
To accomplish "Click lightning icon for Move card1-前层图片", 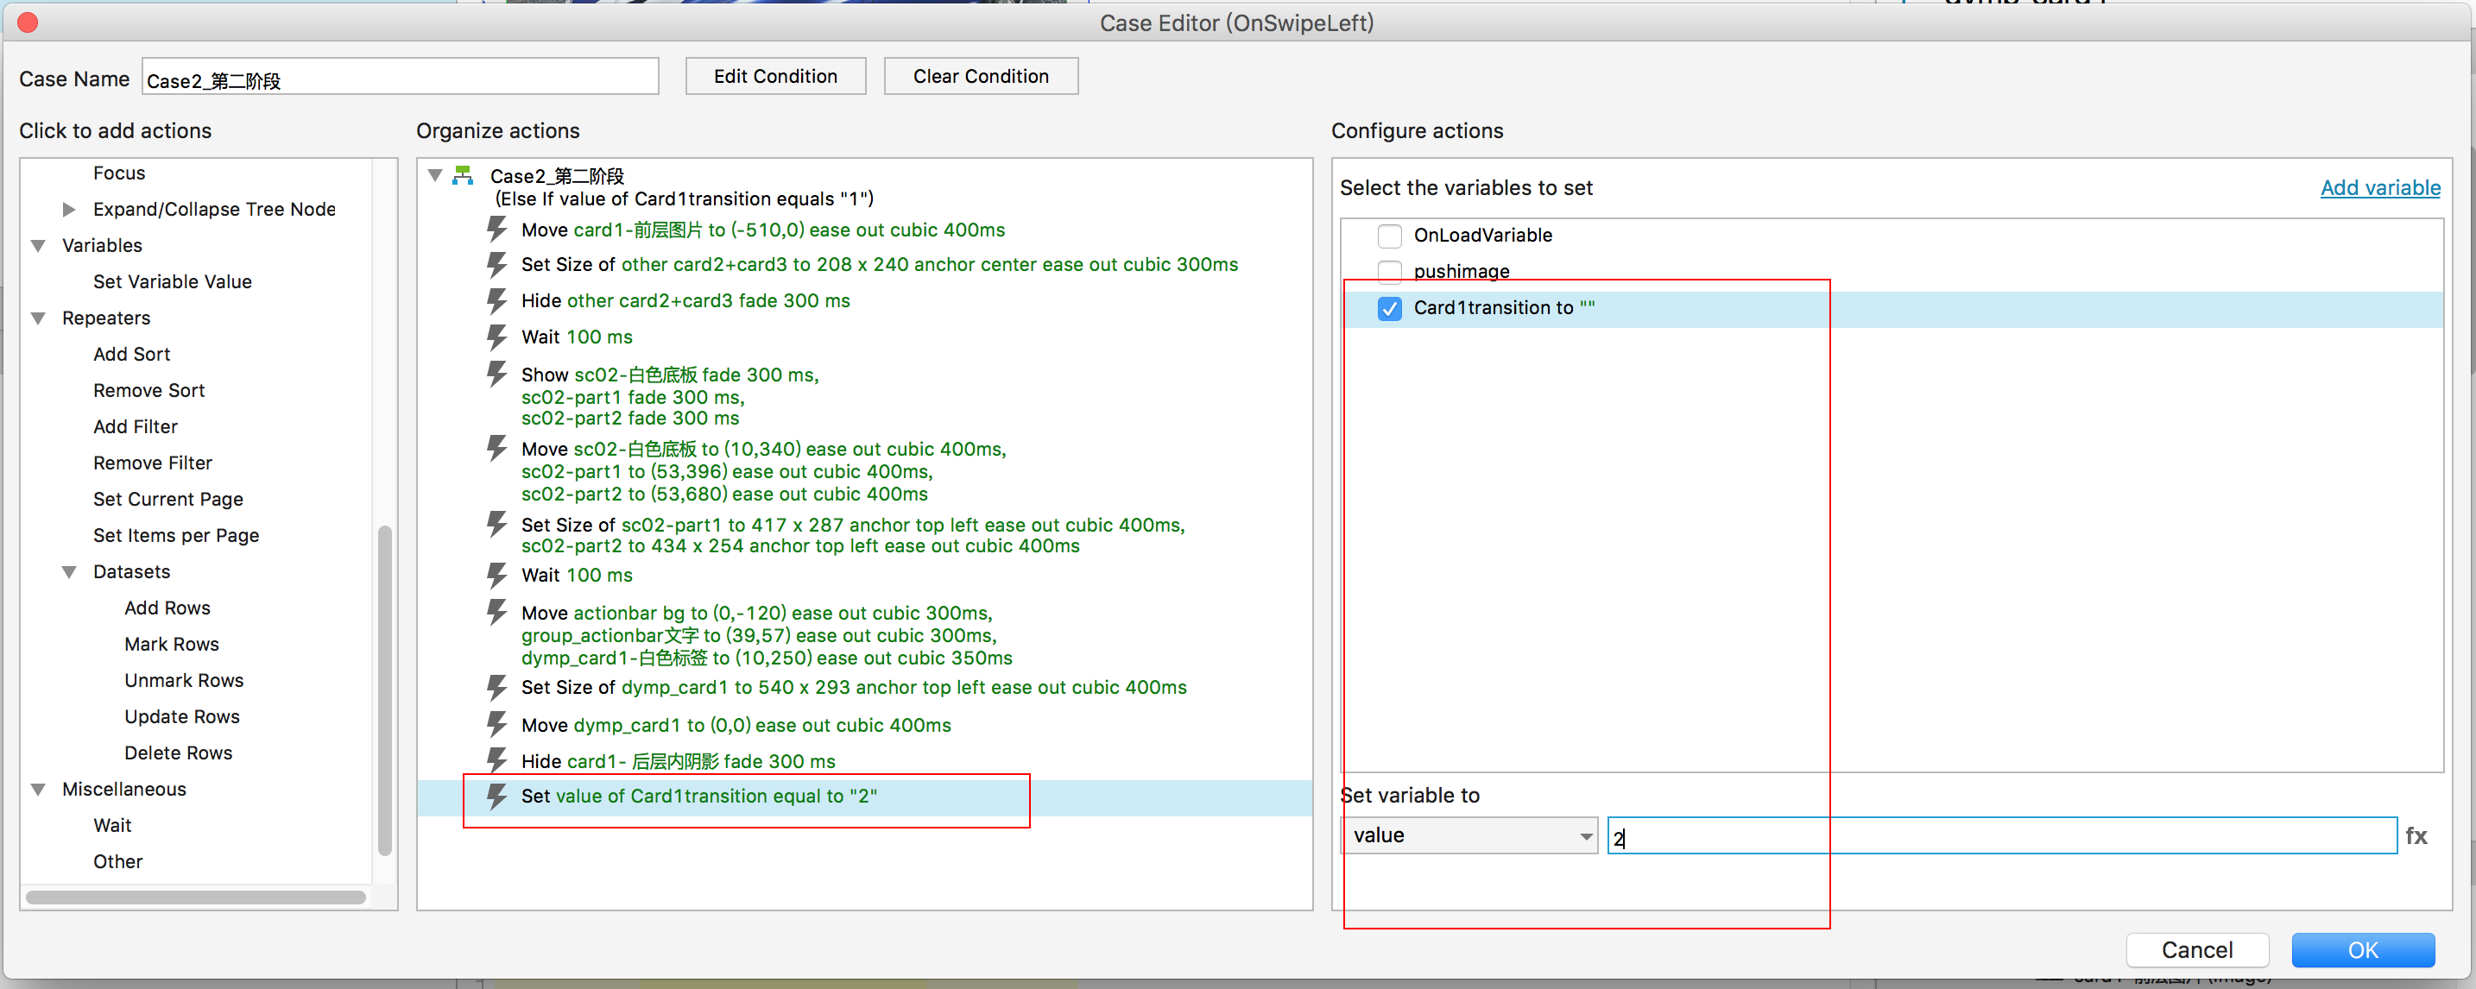I will (x=496, y=230).
